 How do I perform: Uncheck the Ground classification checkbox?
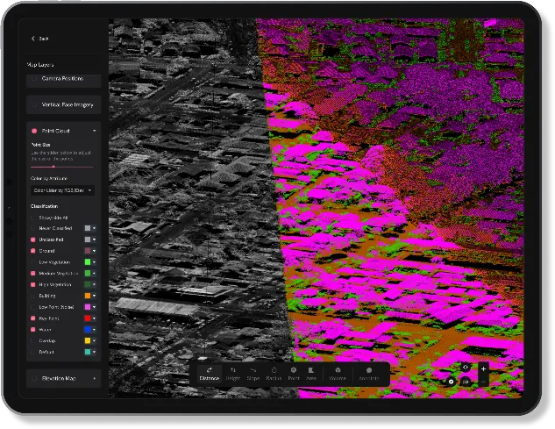tap(33, 250)
